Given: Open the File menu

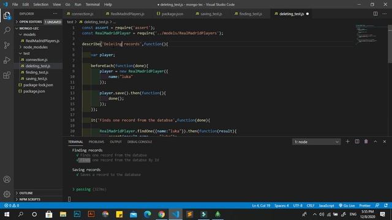Looking at the screenshot, I should tap(15, 4).
